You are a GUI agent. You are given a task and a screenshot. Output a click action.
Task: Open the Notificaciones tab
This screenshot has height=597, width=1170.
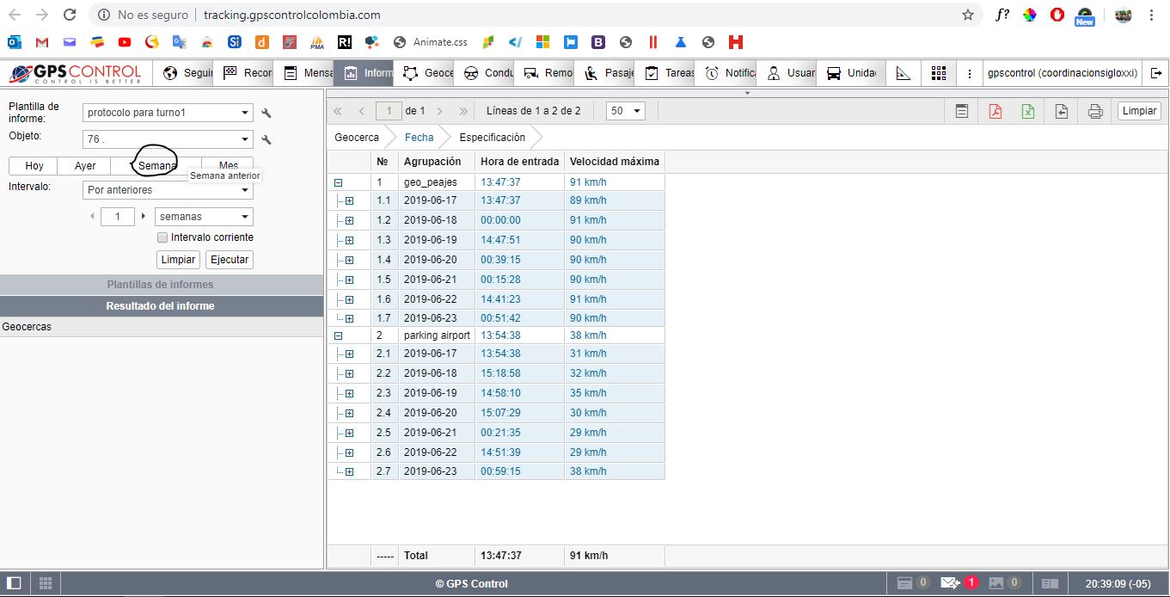pos(730,73)
